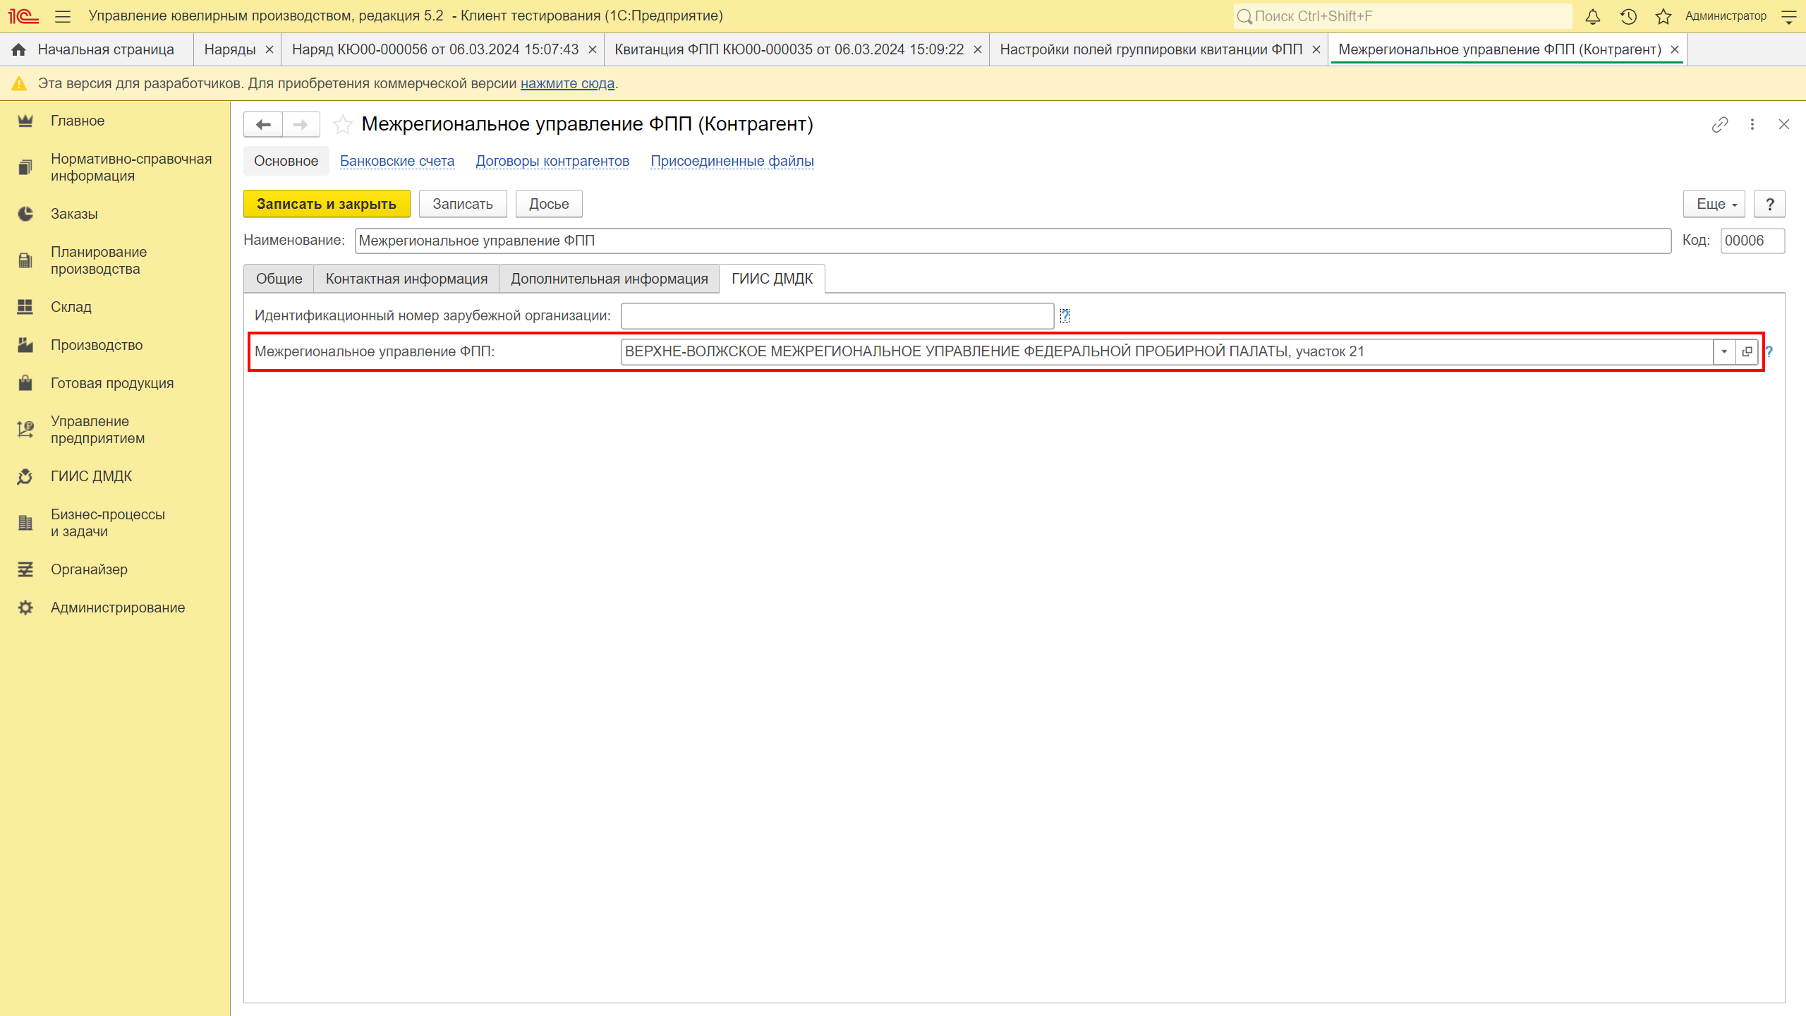Click the Межрегиональное управление ФПП value field

(1168, 351)
